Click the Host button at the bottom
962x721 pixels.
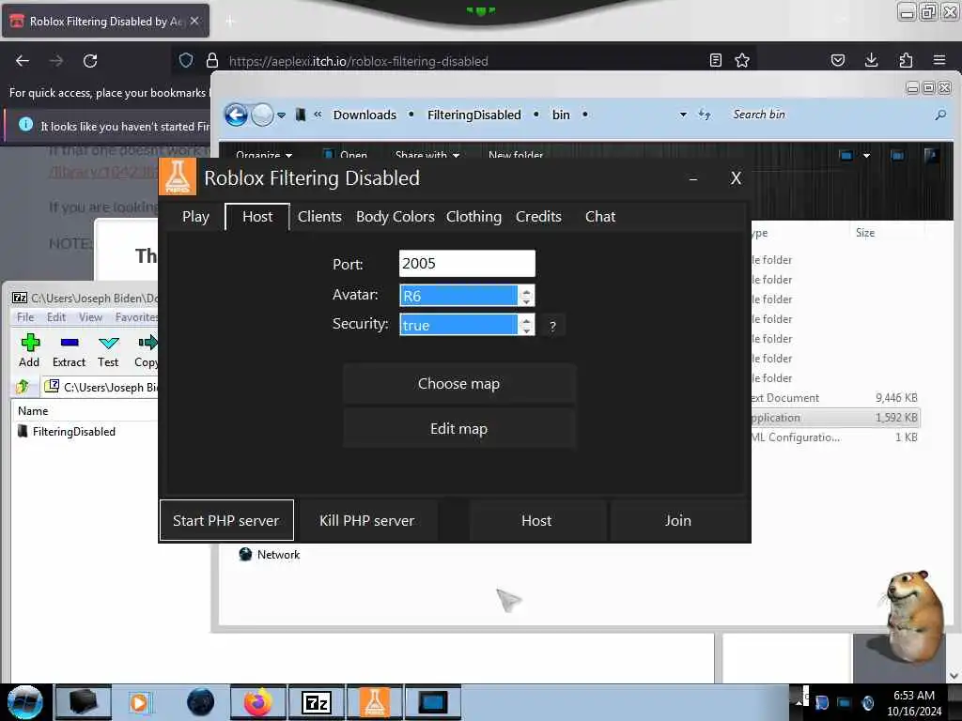click(536, 520)
